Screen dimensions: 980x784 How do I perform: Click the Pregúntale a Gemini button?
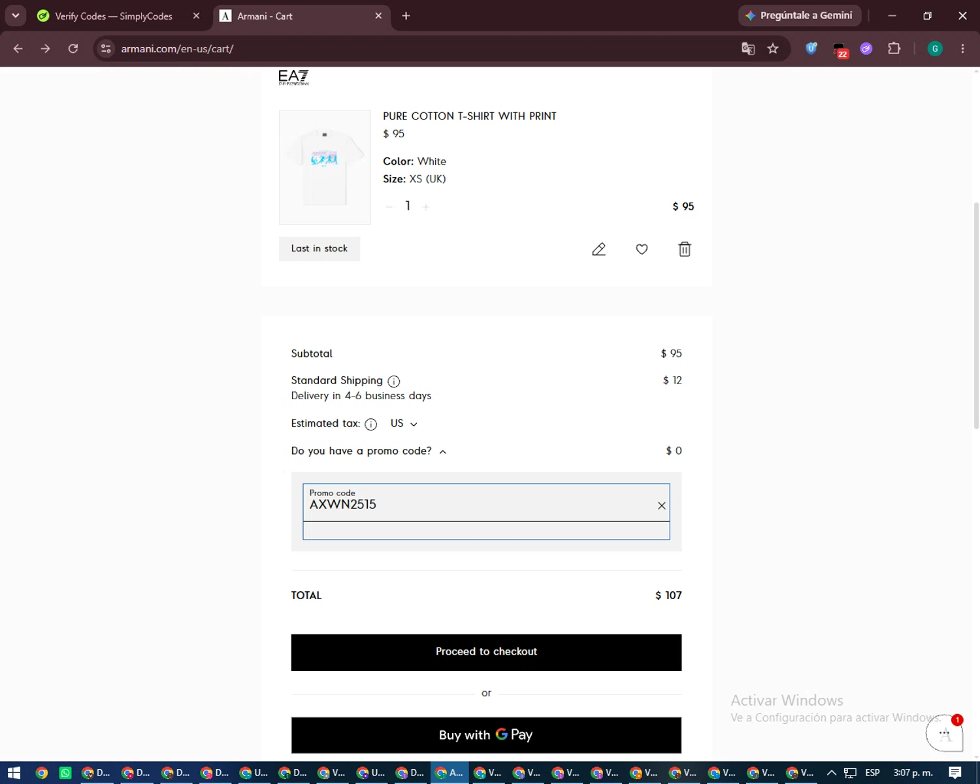point(800,16)
